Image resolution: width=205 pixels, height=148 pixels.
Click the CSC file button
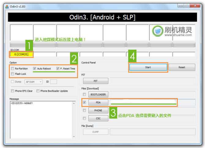(x=98, y=118)
